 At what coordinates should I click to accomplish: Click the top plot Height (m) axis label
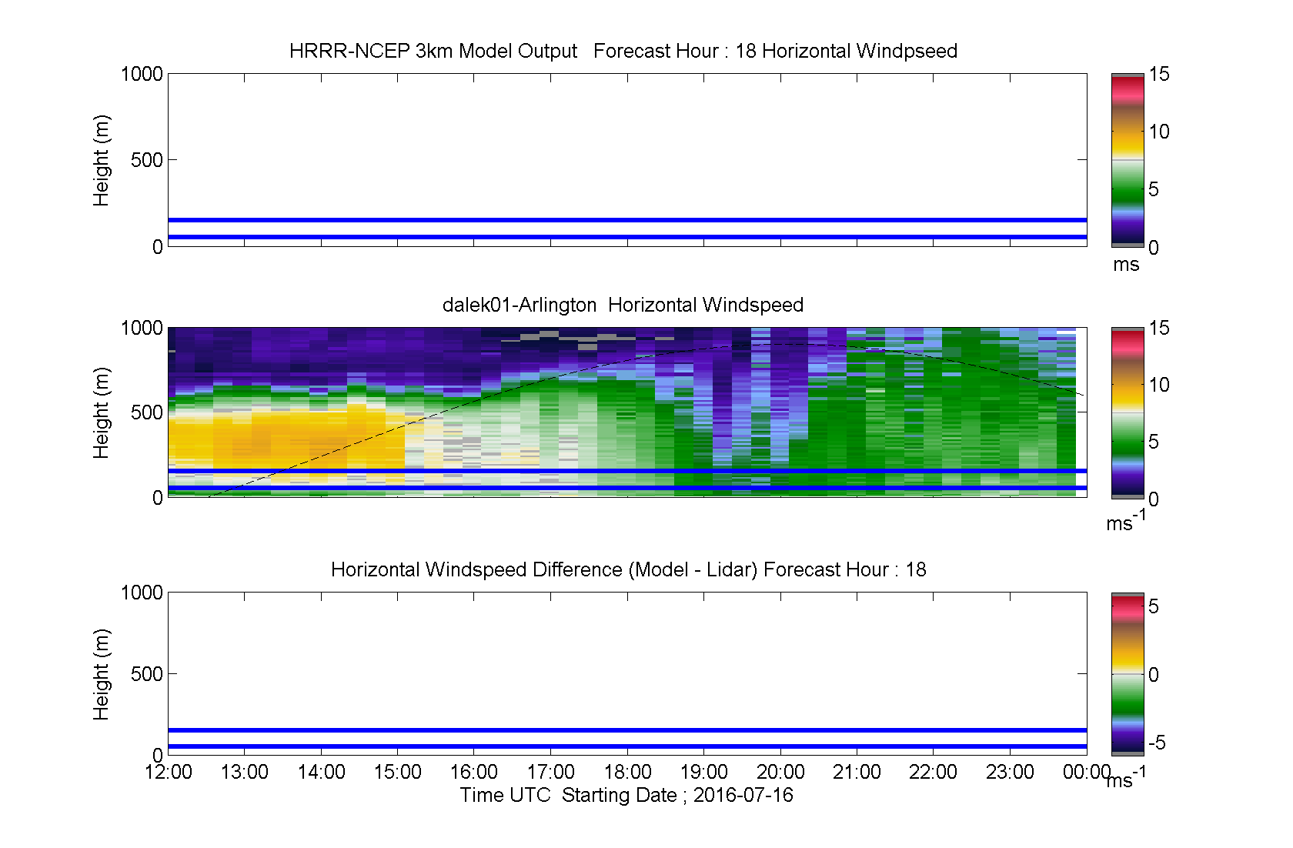102,160
